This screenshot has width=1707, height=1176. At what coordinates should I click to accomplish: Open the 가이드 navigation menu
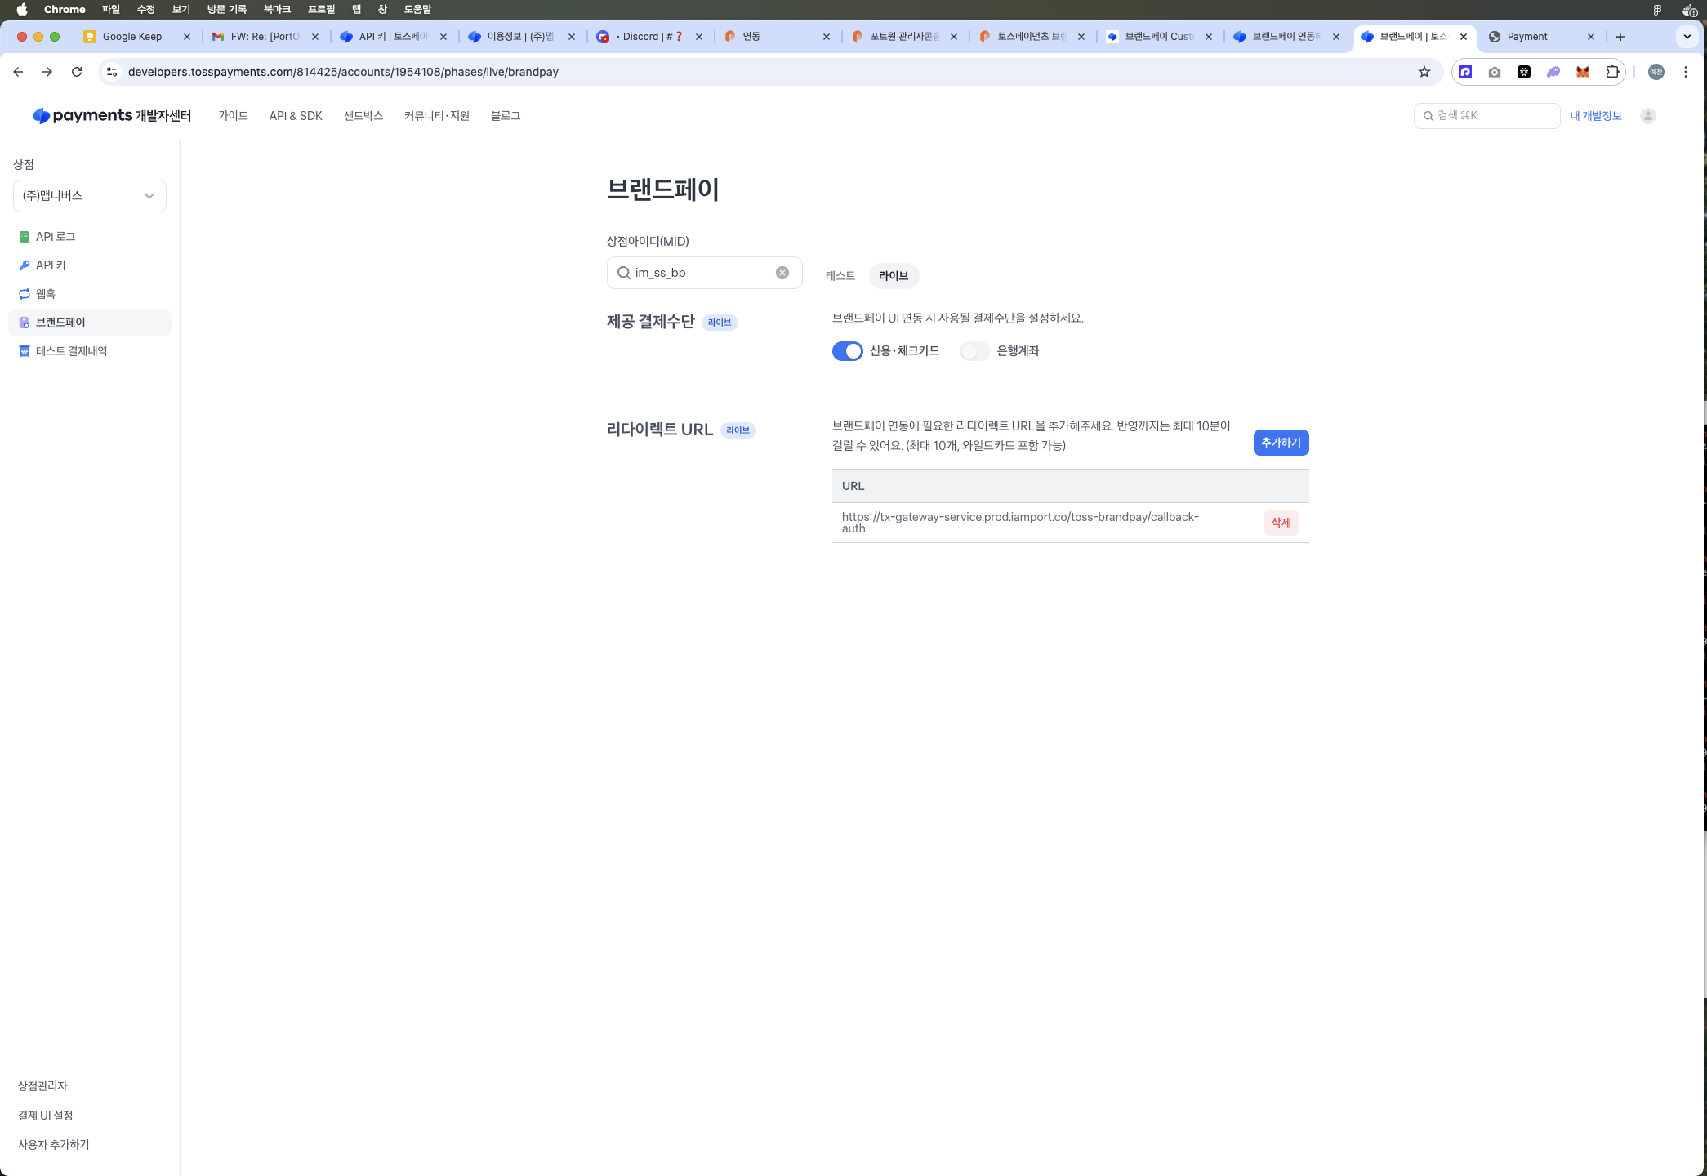click(x=233, y=116)
